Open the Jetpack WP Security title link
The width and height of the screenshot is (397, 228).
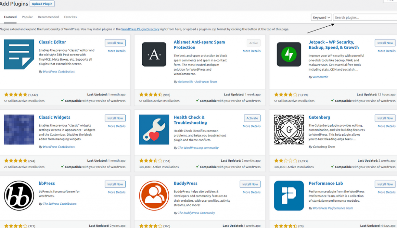click(x=334, y=45)
